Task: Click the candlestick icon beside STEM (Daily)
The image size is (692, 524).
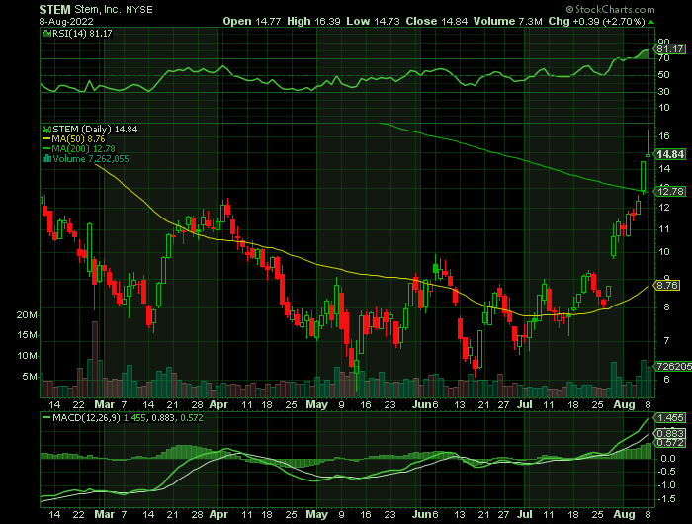Action: 46,130
